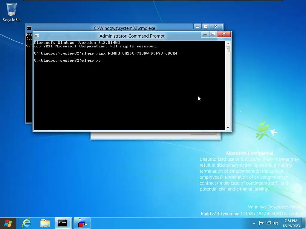Maximize the Administrator Command Prompt window
The height and width of the screenshot is (229, 306).
tap(213, 35)
